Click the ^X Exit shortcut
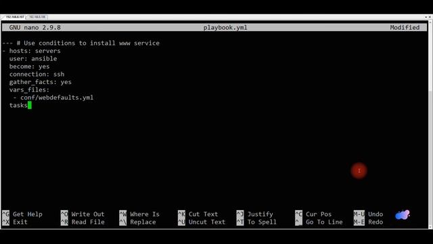This screenshot has height=244, width=433. (15, 222)
